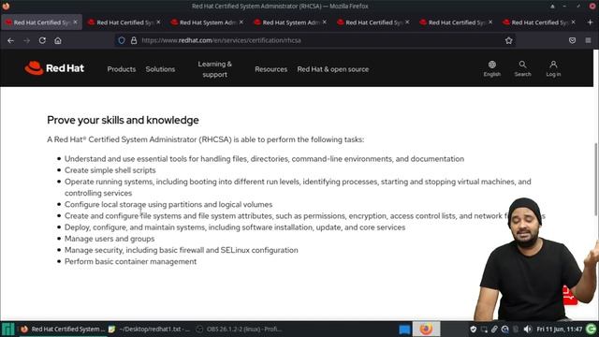Open the taskbar clock showing Fri 11 Jun

coord(560,329)
